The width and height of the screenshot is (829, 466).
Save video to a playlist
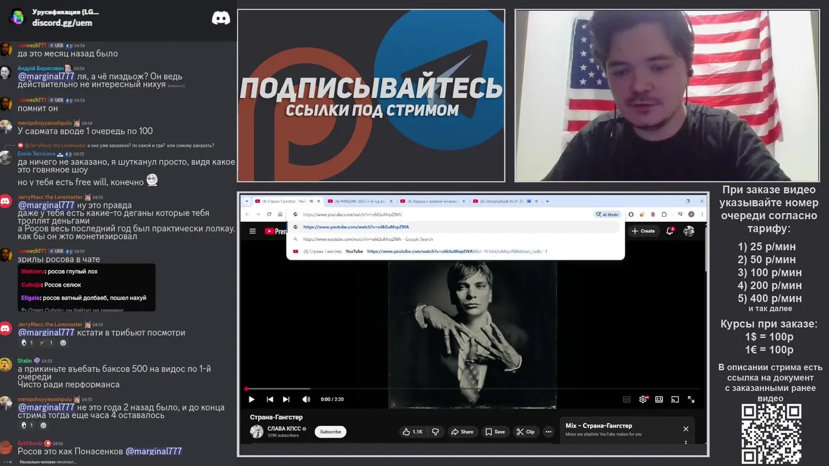tap(495, 432)
